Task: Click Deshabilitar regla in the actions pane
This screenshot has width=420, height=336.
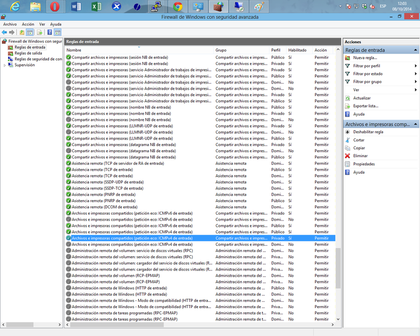Action: tap(368, 132)
